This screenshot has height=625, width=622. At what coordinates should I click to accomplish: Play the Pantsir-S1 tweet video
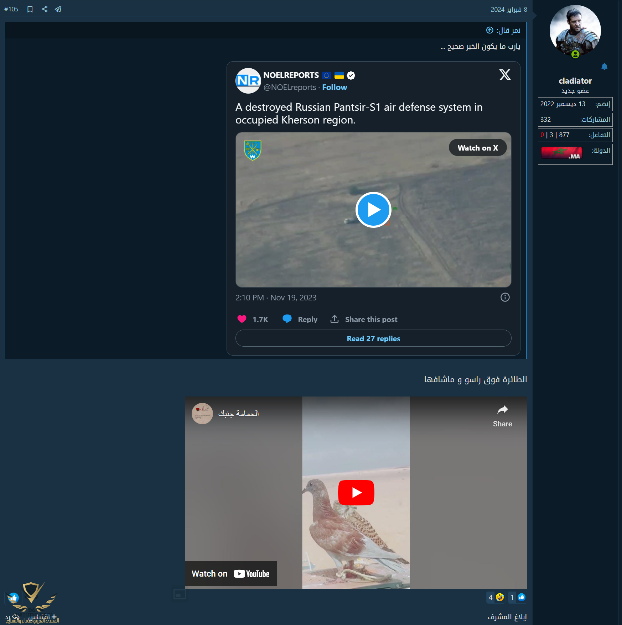pyautogui.click(x=373, y=210)
